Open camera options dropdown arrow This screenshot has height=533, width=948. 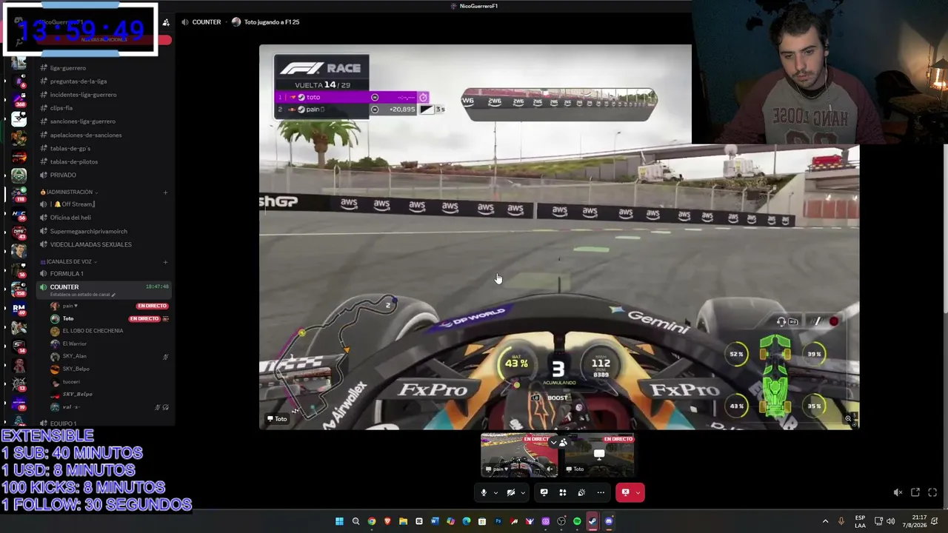523,493
